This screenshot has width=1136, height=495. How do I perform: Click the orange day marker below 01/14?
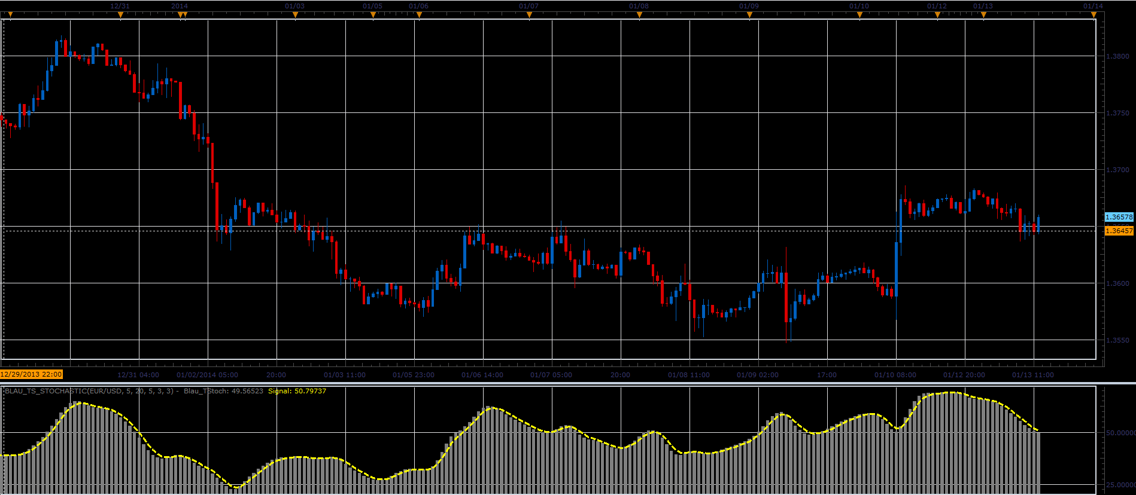[1094, 14]
